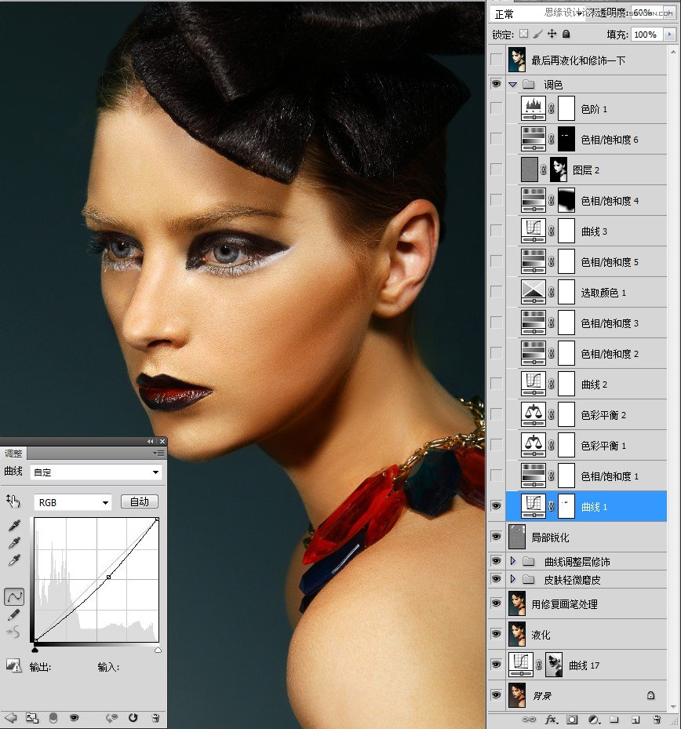Image resolution: width=681 pixels, height=729 pixels.
Task: Show the 最后再液化和修饰一下 layer
Action: [x=496, y=60]
